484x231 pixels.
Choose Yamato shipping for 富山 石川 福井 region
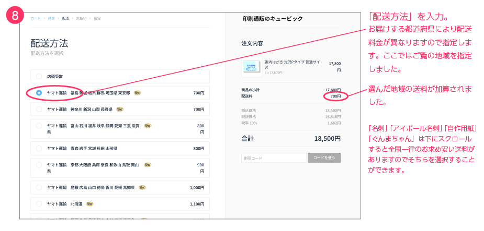tap(39, 126)
